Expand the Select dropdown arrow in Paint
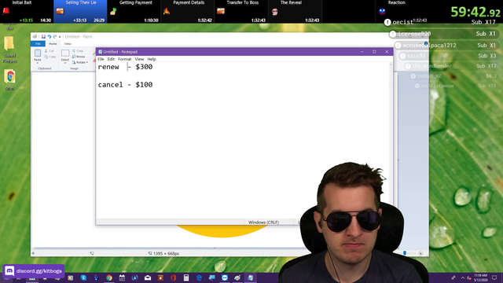The image size is (503, 283). click(x=65, y=63)
